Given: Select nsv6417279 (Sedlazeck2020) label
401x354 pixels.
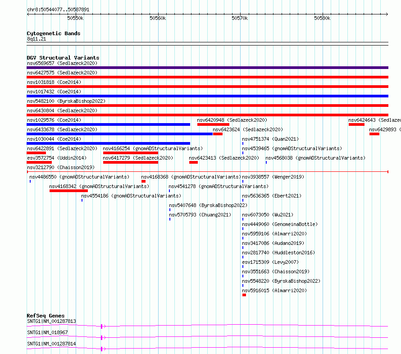Looking at the screenshot, I should coord(138,158).
